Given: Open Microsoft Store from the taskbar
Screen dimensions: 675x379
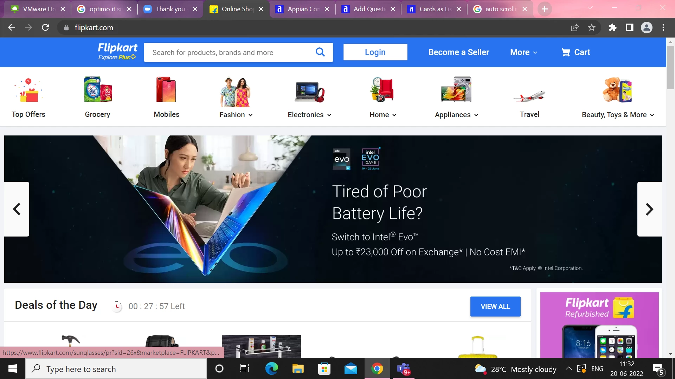Looking at the screenshot, I should [x=324, y=368].
